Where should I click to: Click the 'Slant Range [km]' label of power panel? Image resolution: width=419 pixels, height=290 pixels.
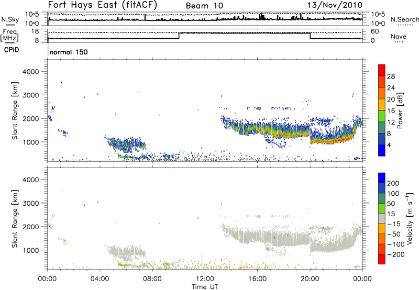15,110
